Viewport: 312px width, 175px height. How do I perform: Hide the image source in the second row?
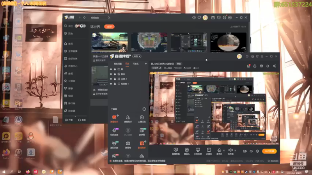coord(111,74)
